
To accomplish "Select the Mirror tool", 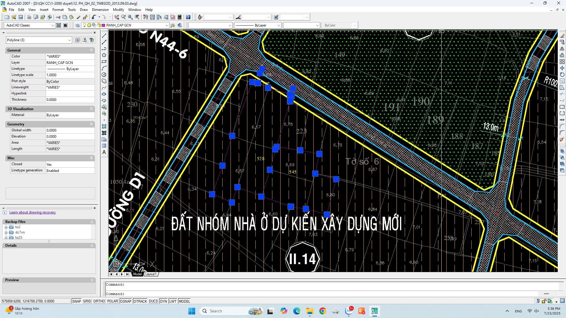I will [x=562, y=49].
